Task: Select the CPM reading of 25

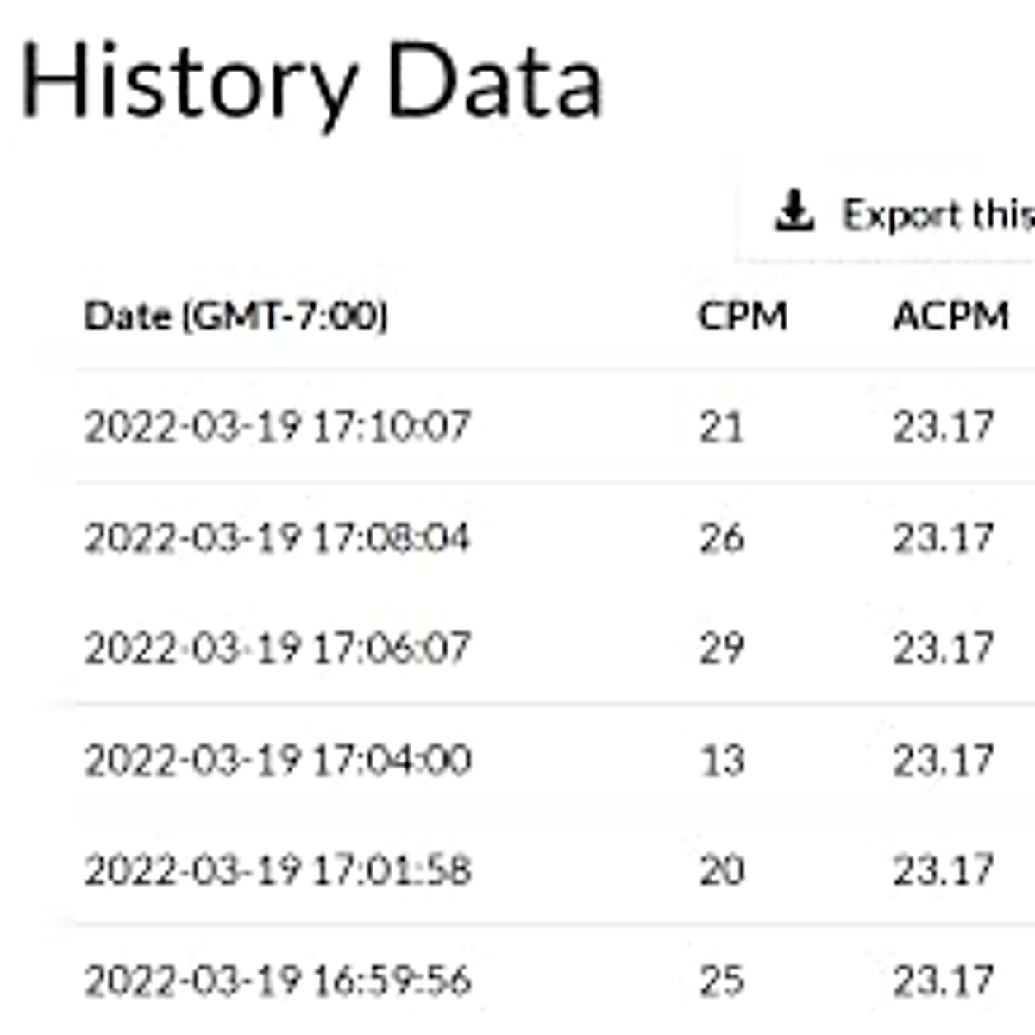Action: [x=721, y=981]
